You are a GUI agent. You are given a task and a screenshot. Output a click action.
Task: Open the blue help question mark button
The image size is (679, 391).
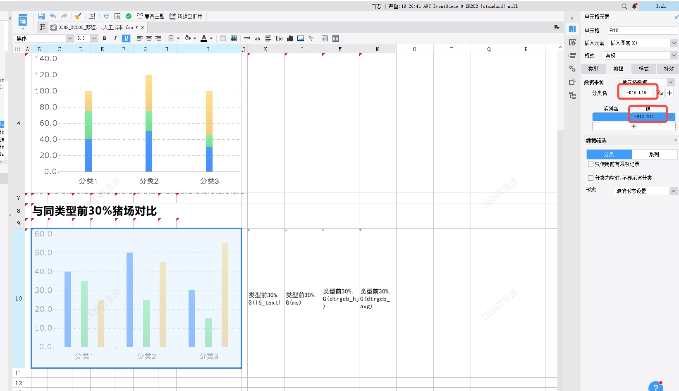coord(656,387)
